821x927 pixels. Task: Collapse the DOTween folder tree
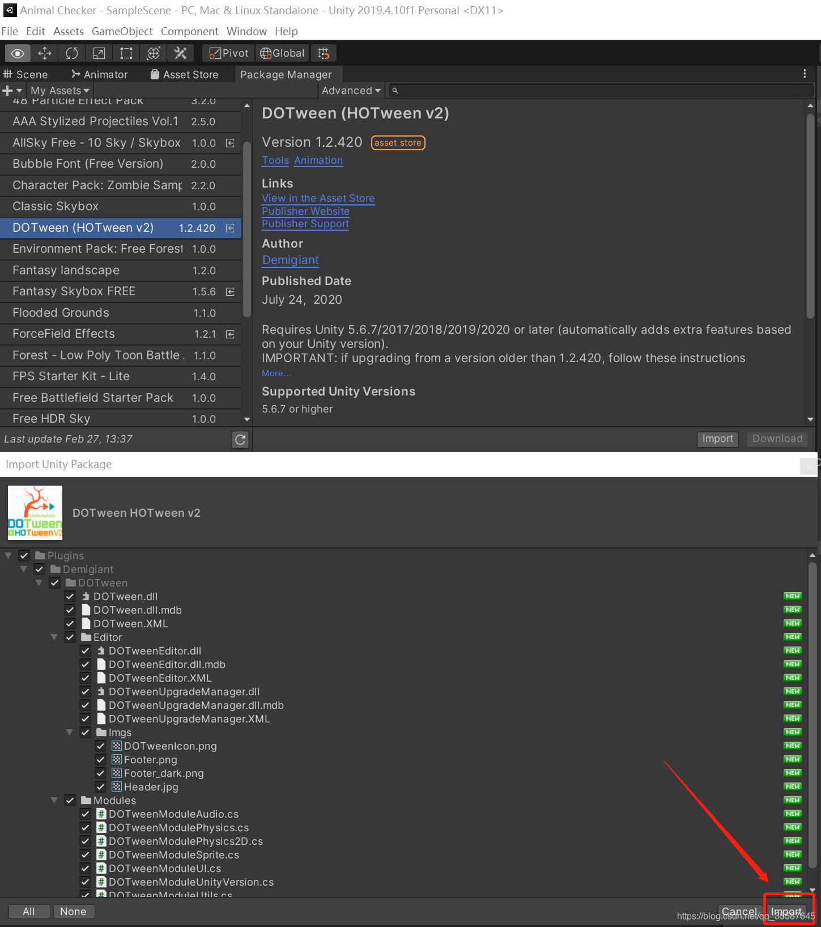pos(39,582)
